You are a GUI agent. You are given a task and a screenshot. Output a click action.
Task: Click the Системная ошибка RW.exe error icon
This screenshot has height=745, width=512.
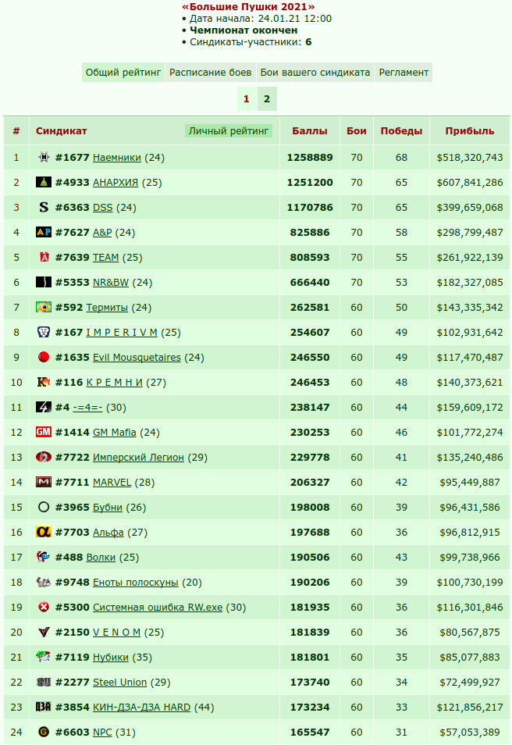click(44, 607)
